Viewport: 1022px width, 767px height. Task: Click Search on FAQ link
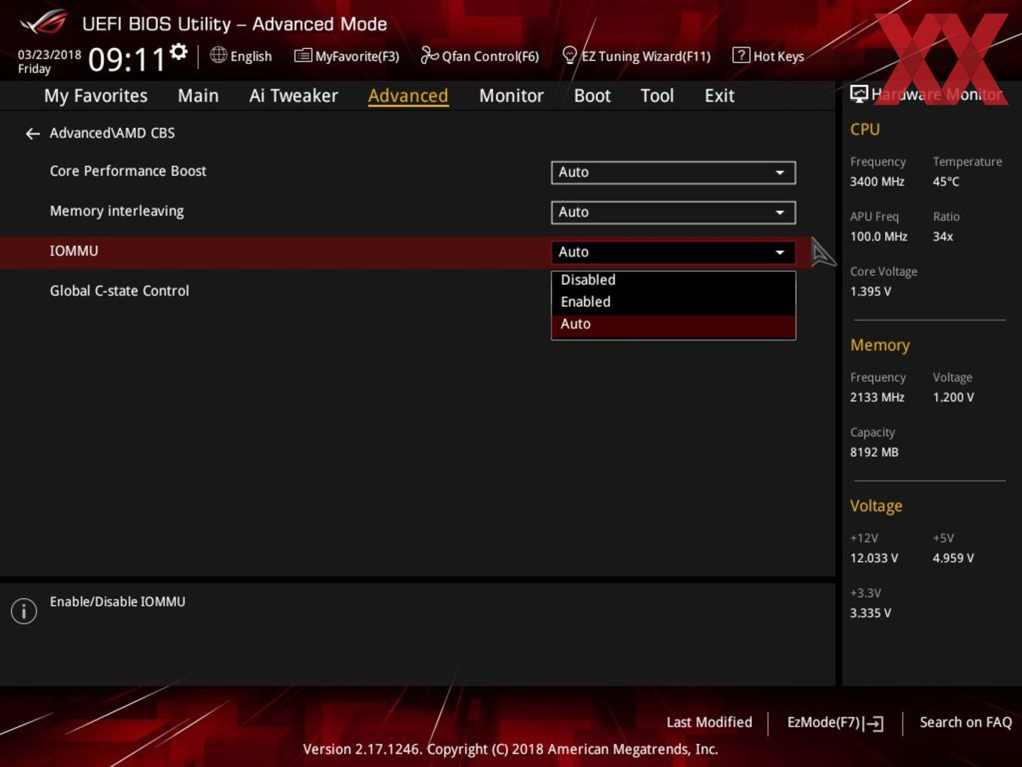coord(966,723)
